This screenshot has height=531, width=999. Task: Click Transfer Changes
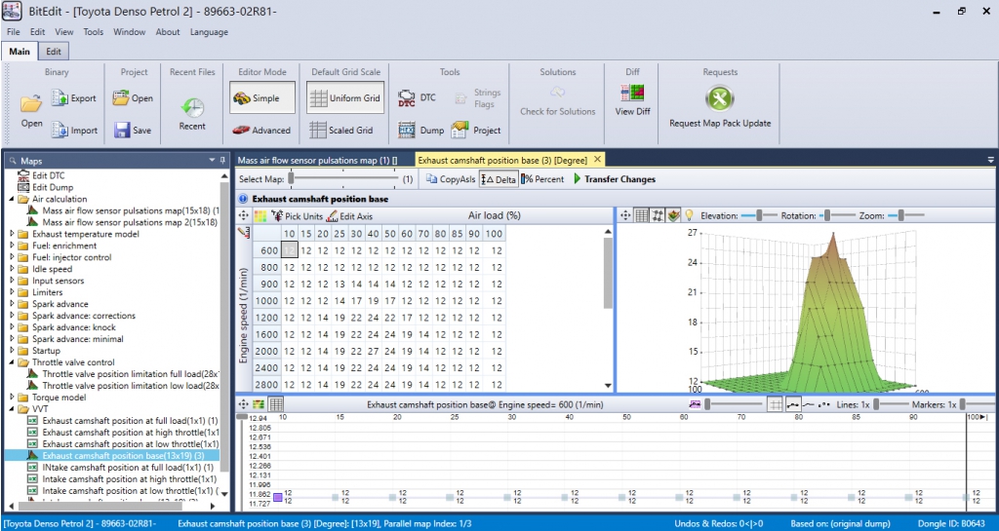coord(615,179)
